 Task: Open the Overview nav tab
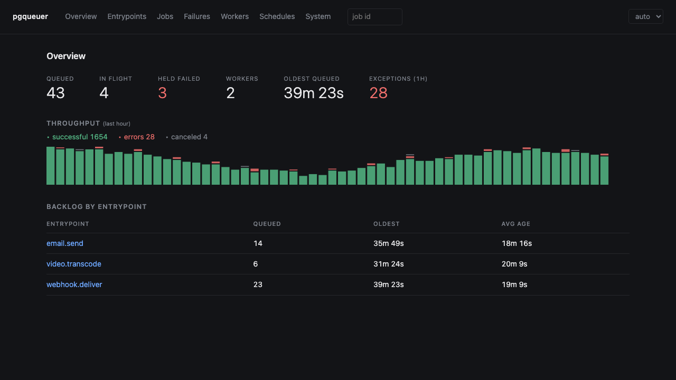(81, 16)
